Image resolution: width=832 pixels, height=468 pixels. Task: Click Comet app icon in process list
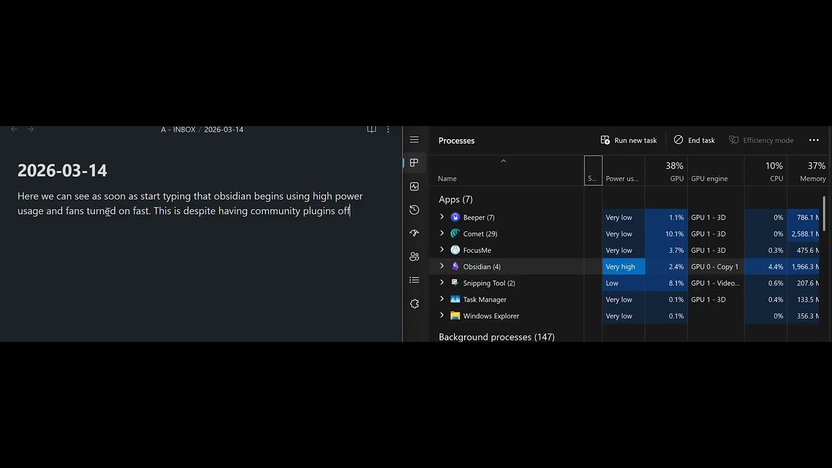(455, 233)
